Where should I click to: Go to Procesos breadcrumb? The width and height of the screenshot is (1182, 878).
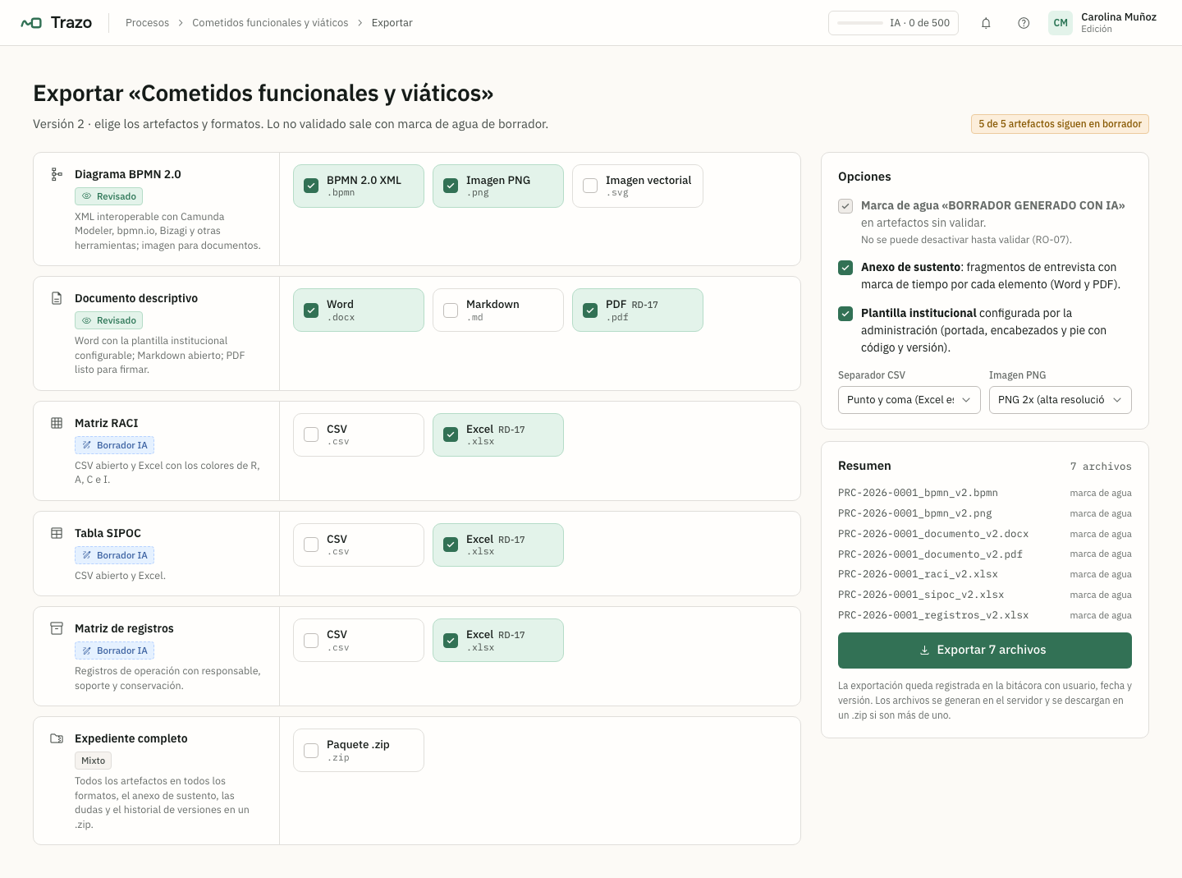click(x=147, y=23)
